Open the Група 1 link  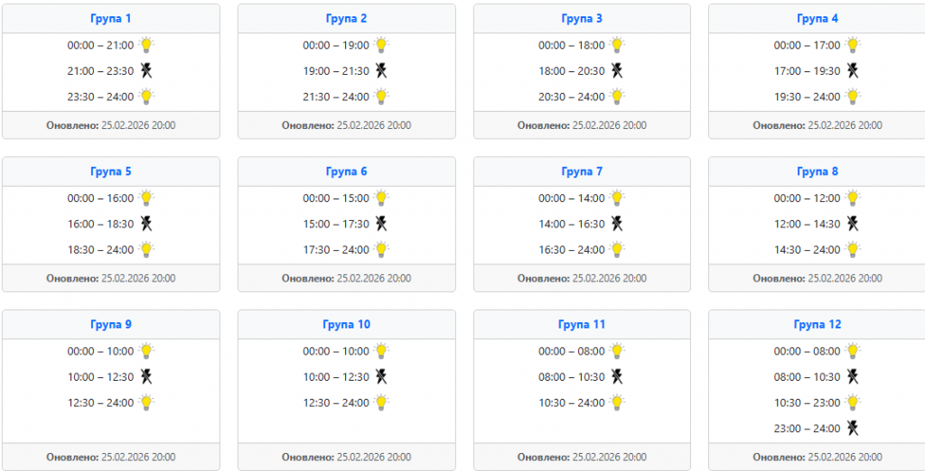tap(111, 18)
